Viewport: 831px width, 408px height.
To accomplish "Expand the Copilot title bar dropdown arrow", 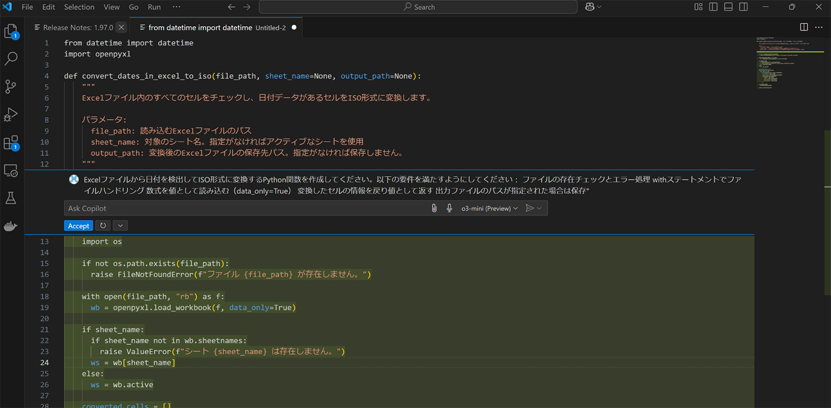I will 599,7.
